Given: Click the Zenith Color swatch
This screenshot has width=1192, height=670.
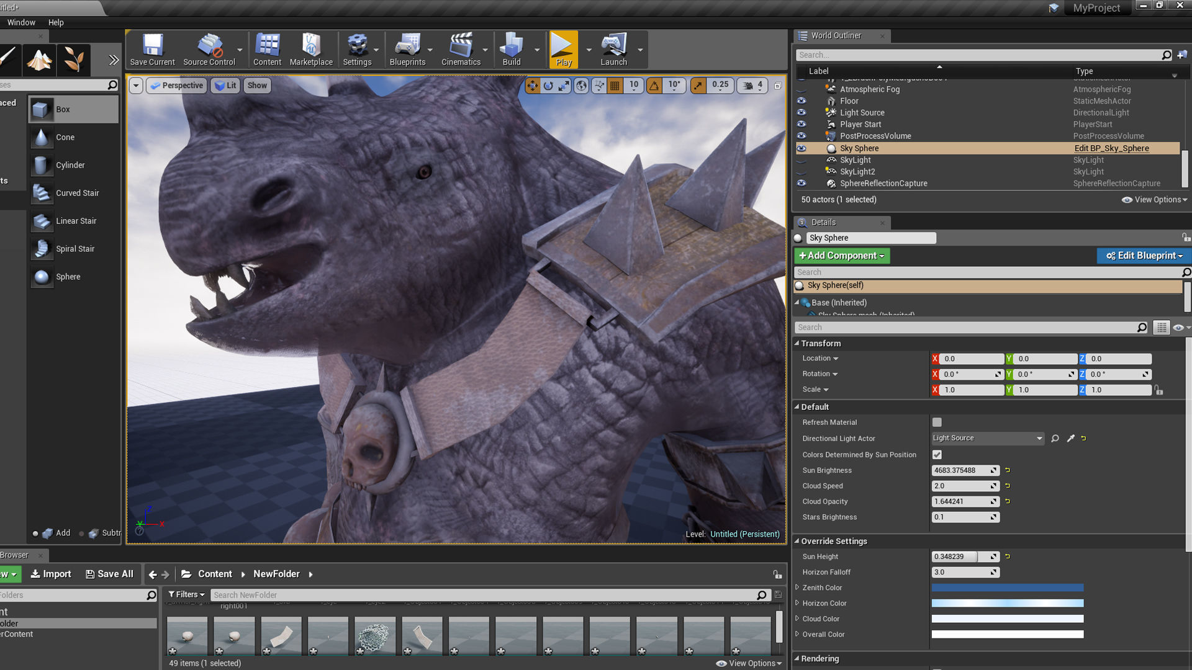Looking at the screenshot, I should coord(1008,587).
